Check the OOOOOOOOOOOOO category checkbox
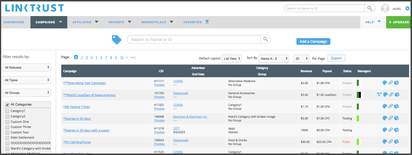Screen dimensions: 412x155 tap(7, 143)
